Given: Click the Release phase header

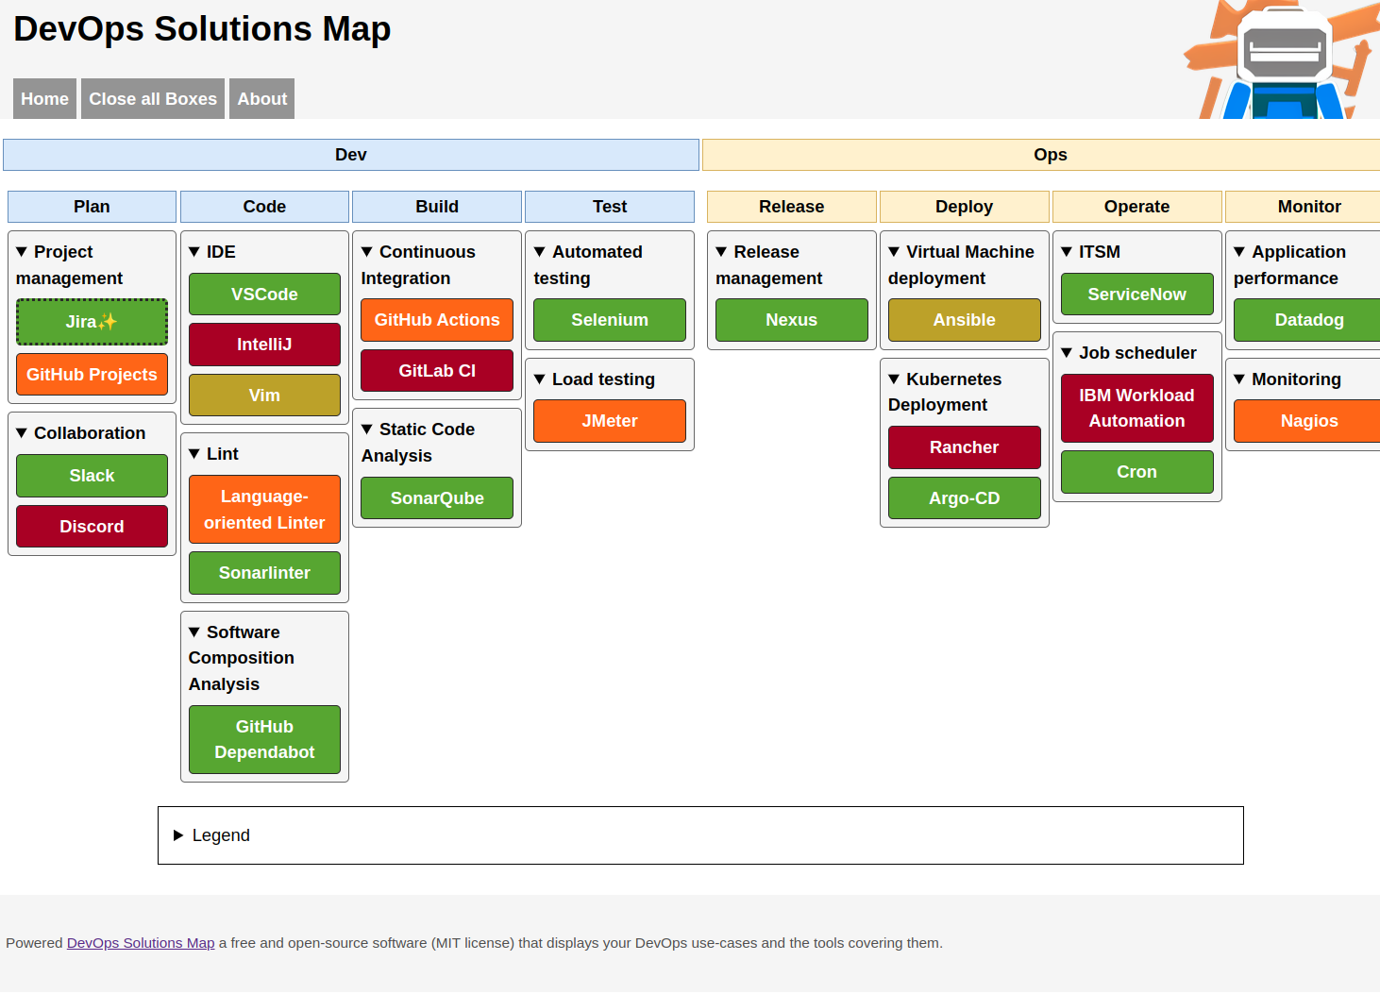Looking at the screenshot, I should 792,207.
